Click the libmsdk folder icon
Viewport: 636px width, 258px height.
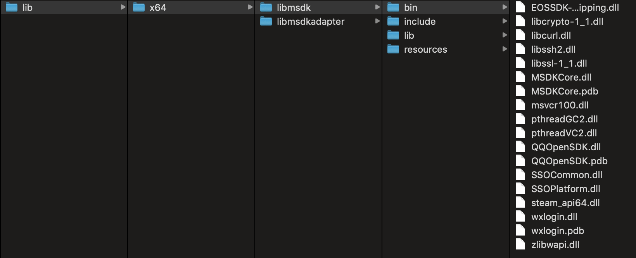pos(266,7)
